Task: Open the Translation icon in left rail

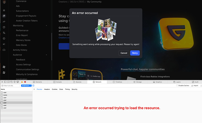Action: [x=4, y=33]
